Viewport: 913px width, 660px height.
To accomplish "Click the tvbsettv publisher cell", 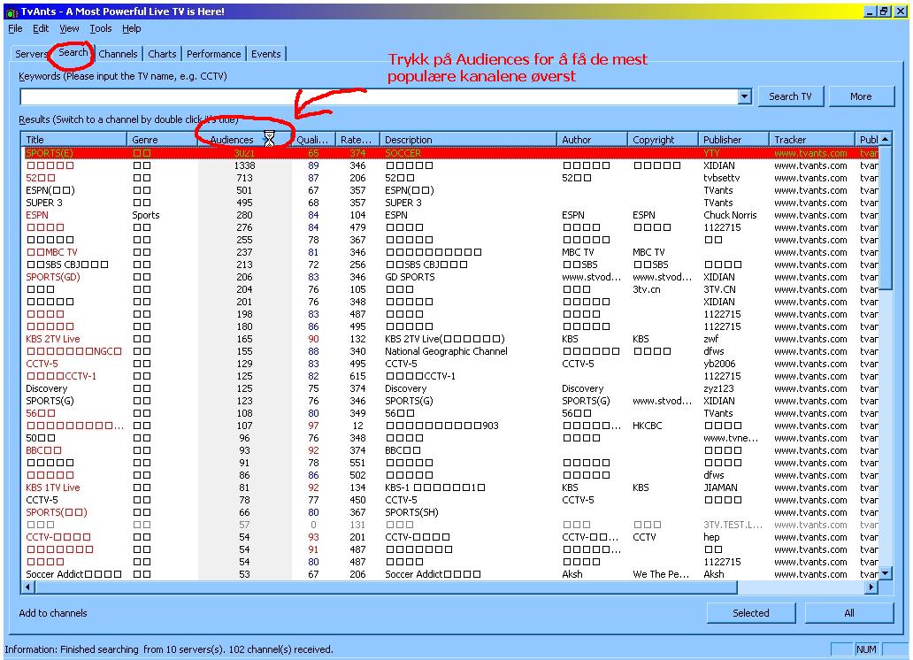I will [x=721, y=178].
